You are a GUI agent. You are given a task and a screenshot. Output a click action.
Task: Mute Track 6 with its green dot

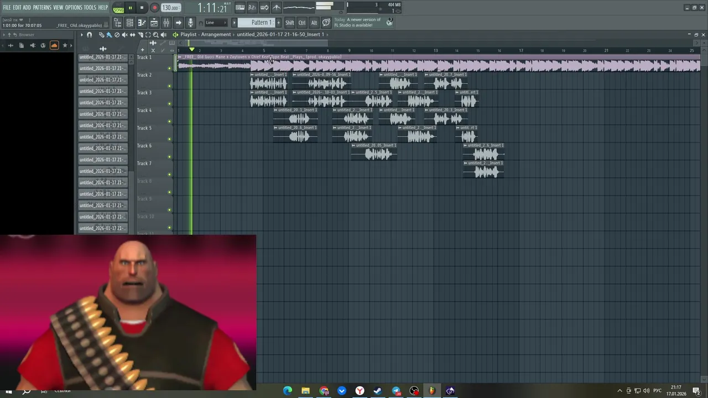point(170,157)
